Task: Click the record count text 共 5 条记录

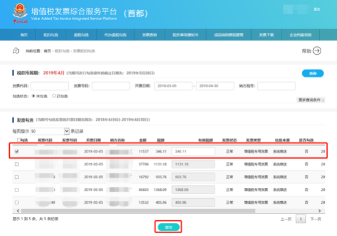Action: (x=49, y=219)
